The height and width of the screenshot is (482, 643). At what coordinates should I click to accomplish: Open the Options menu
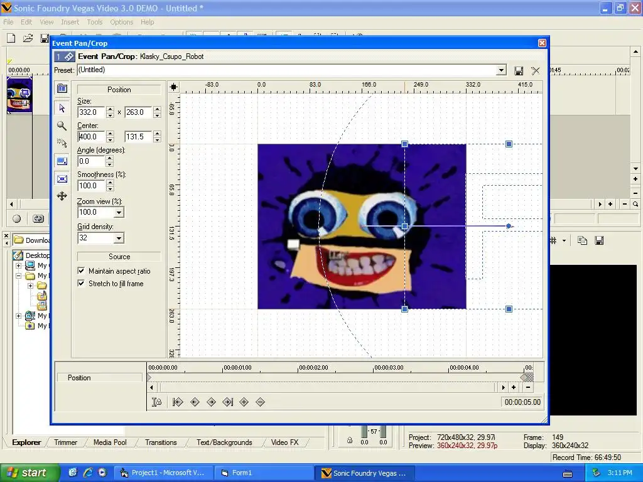click(x=121, y=22)
